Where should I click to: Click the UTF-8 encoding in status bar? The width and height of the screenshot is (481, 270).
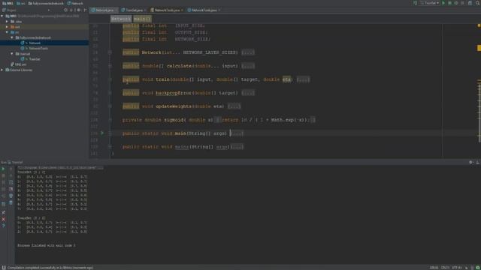457,268
